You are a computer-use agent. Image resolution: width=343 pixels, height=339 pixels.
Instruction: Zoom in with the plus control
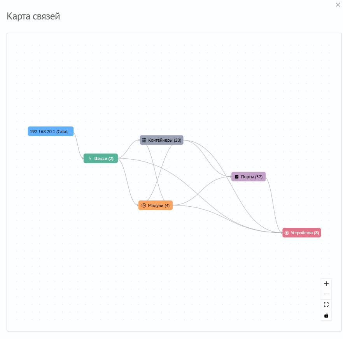coord(326,284)
